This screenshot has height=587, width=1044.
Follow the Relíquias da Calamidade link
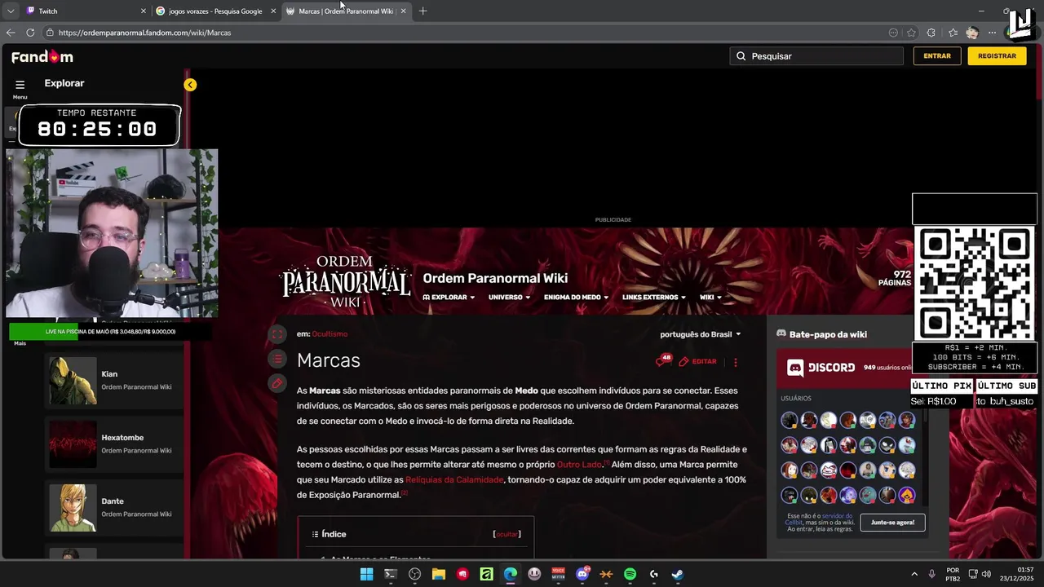(x=454, y=480)
